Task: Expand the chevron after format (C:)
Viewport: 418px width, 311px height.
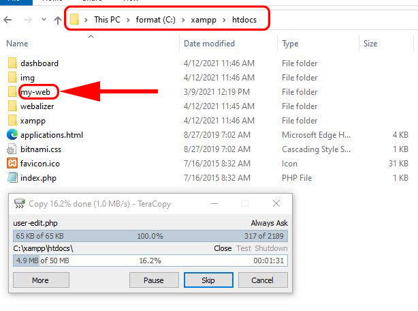Action: point(183,20)
